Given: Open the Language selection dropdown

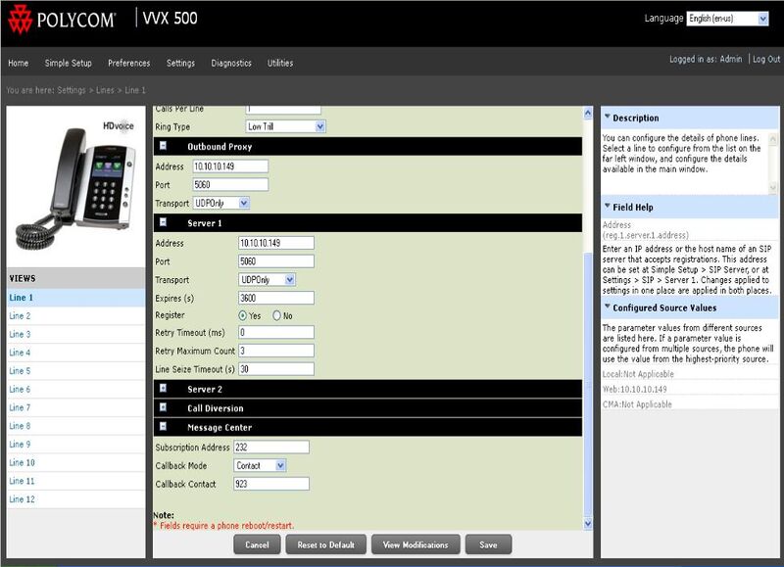Looking at the screenshot, I should [727, 19].
